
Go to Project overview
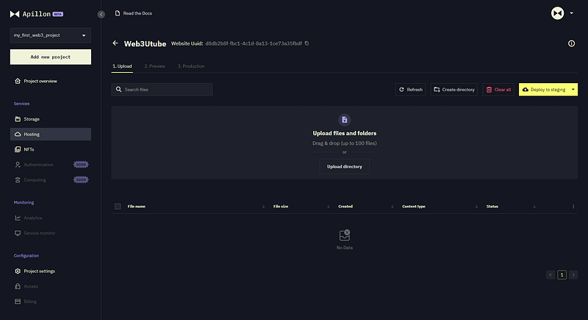50,81
